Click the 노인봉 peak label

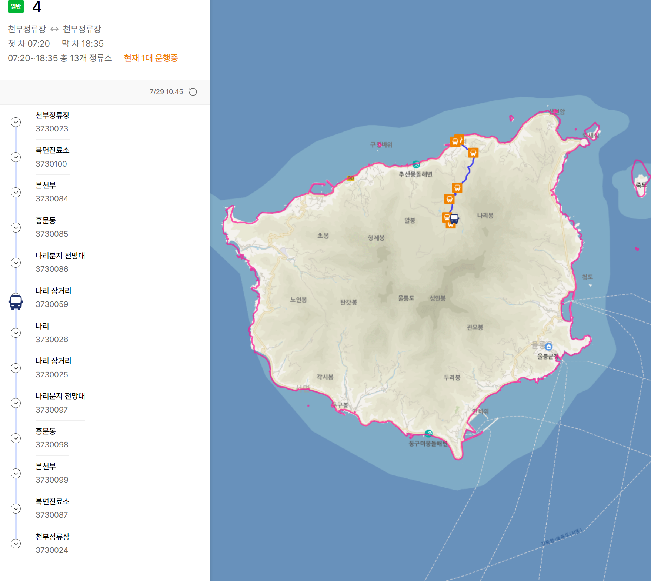tap(298, 300)
